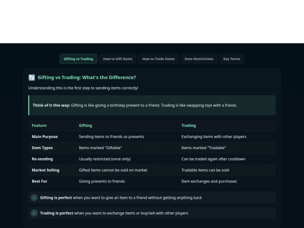Click cell Tradable items can be sold
Viewport: 304px width, 228px height.
click(x=205, y=170)
